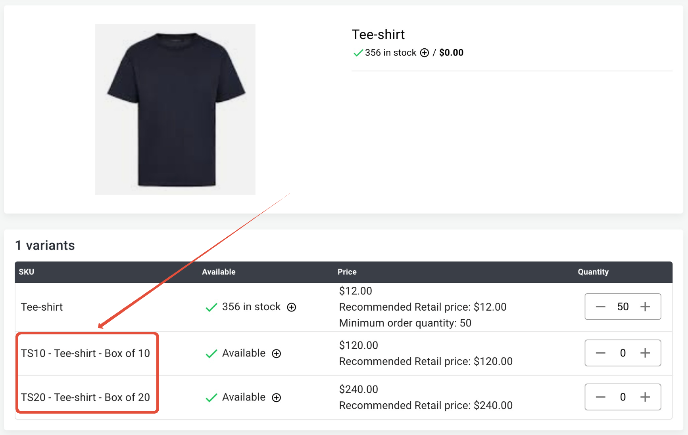Screen dimensions: 688x435
Task: Click the Price column header
Action: coord(347,272)
